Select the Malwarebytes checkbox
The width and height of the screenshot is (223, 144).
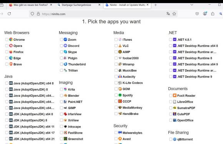click(116, 132)
